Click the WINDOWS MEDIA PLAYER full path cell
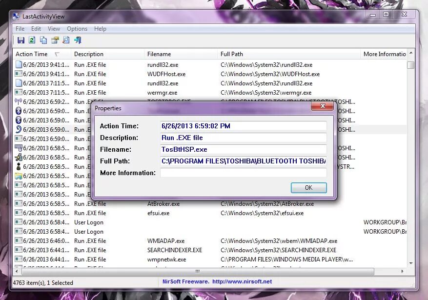 tap(286, 260)
